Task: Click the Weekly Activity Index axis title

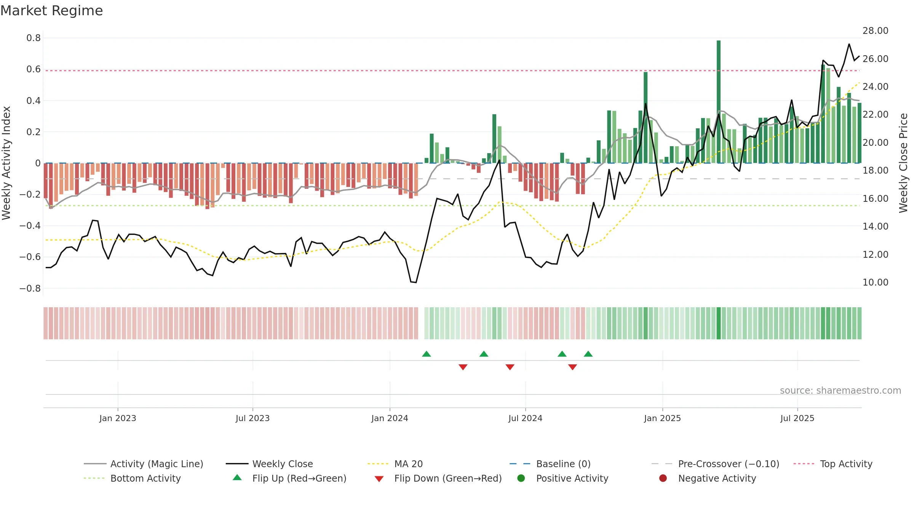Action: point(6,163)
